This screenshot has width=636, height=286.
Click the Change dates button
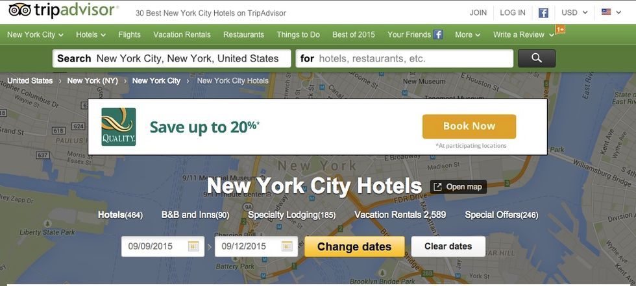click(354, 246)
